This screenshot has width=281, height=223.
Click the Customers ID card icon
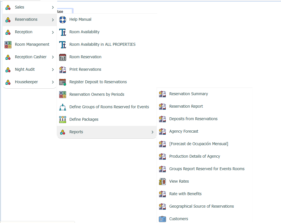tap(162, 219)
